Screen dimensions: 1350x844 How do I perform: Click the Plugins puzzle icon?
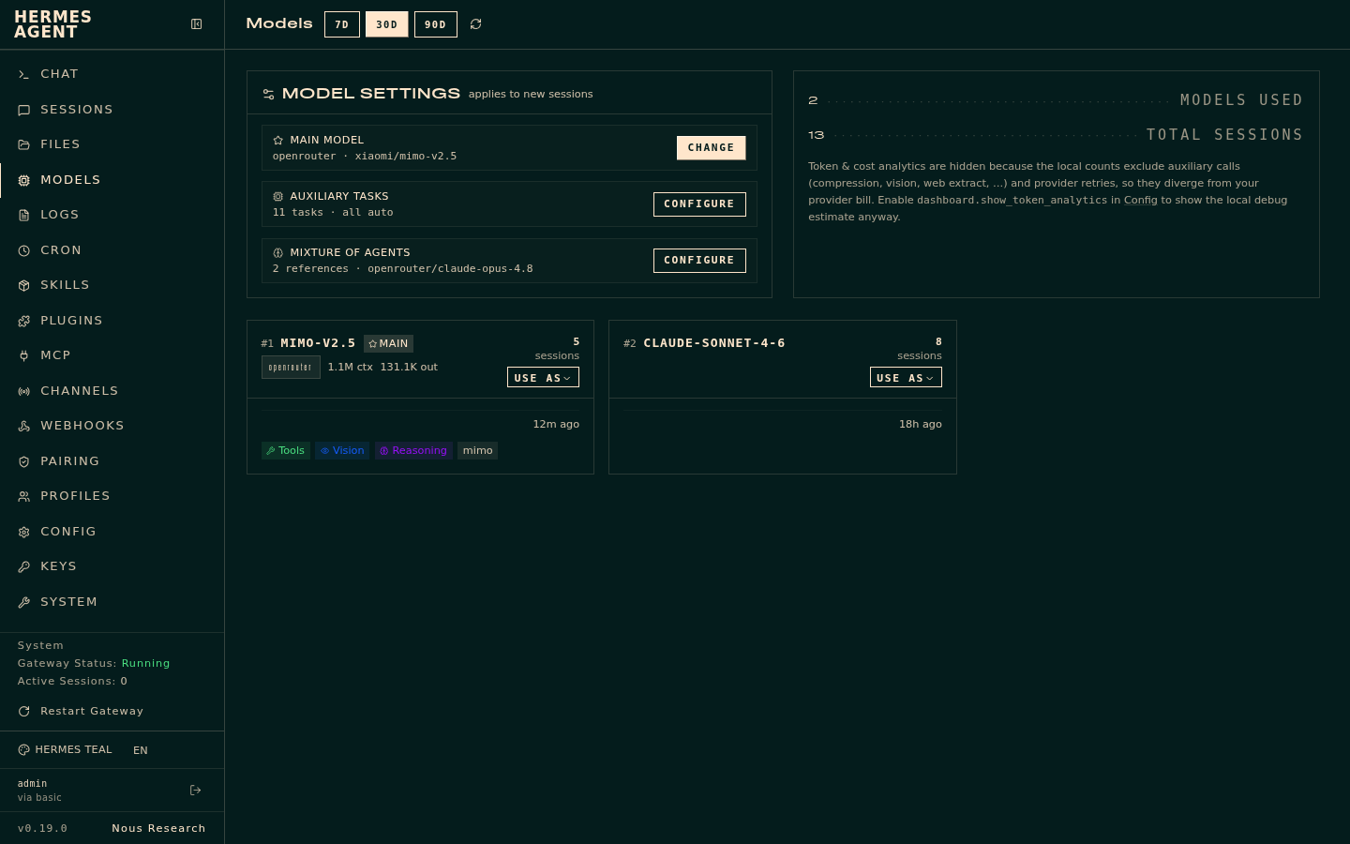pos(24,321)
